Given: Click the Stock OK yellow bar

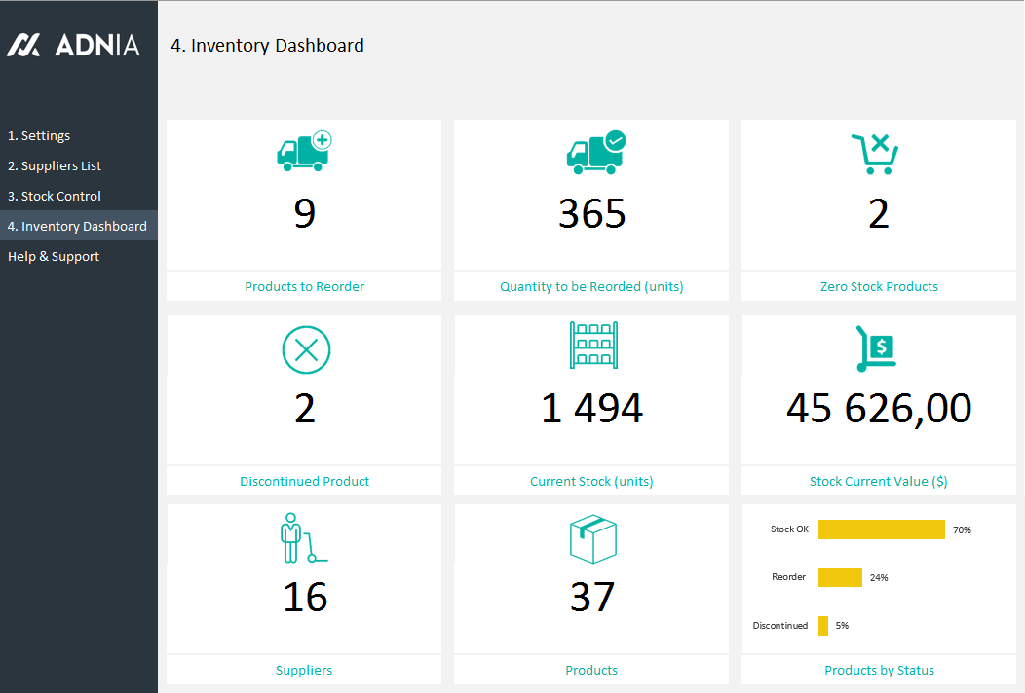Looking at the screenshot, I should [881, 529].
